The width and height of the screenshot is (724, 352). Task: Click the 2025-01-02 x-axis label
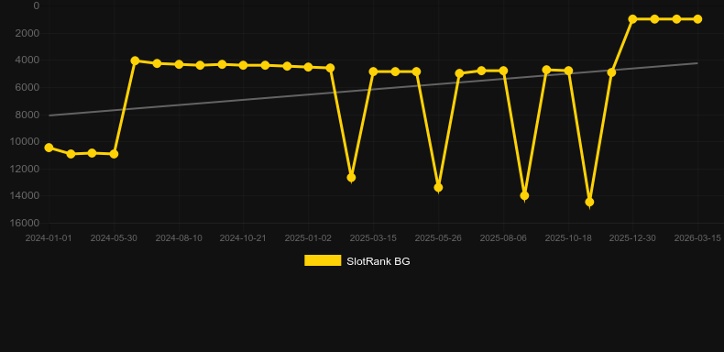coord(308,238)
